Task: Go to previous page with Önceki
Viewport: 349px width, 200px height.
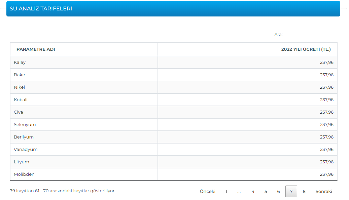Action: coord(207,191)
